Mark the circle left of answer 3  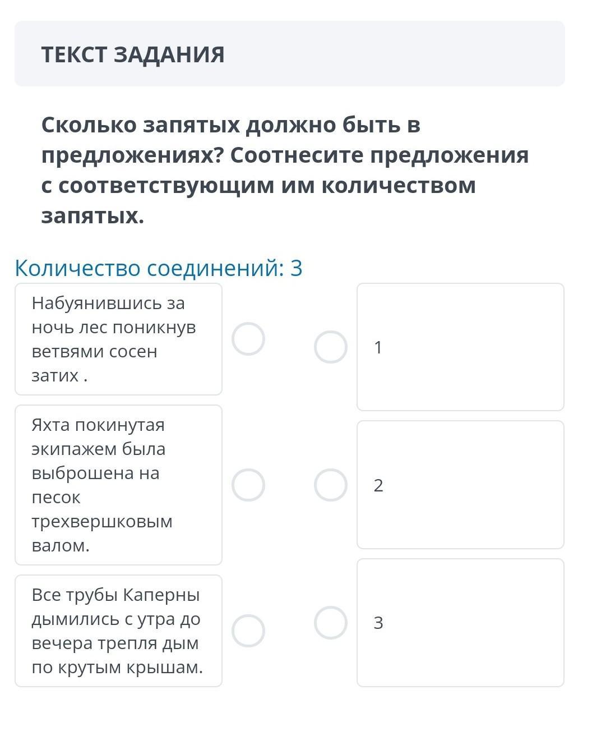point(331,623)
